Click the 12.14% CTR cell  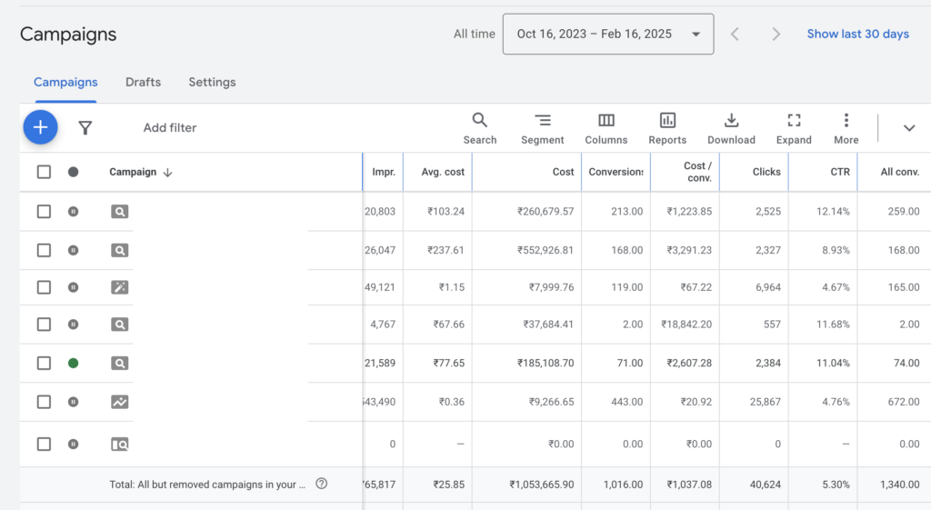point(833,211)
